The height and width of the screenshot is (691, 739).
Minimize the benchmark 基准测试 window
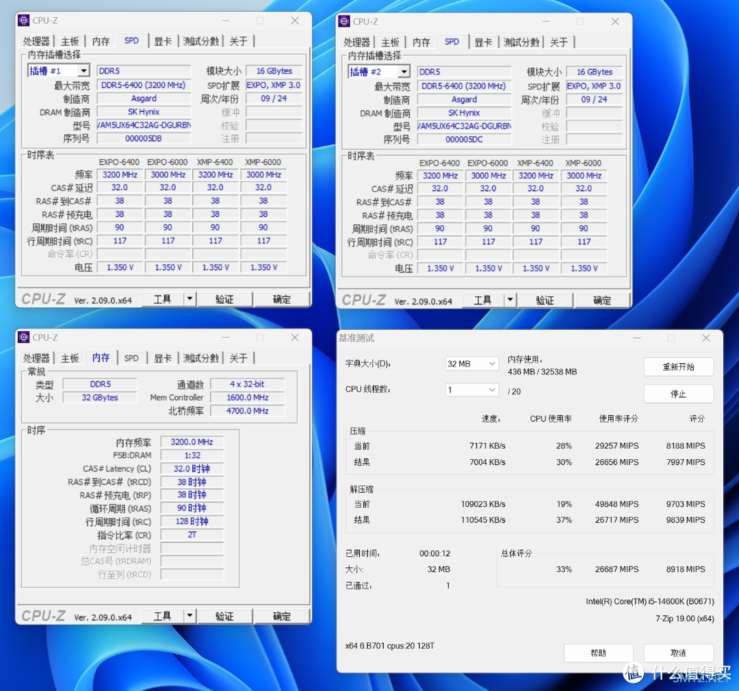click(x=637, y=338)
